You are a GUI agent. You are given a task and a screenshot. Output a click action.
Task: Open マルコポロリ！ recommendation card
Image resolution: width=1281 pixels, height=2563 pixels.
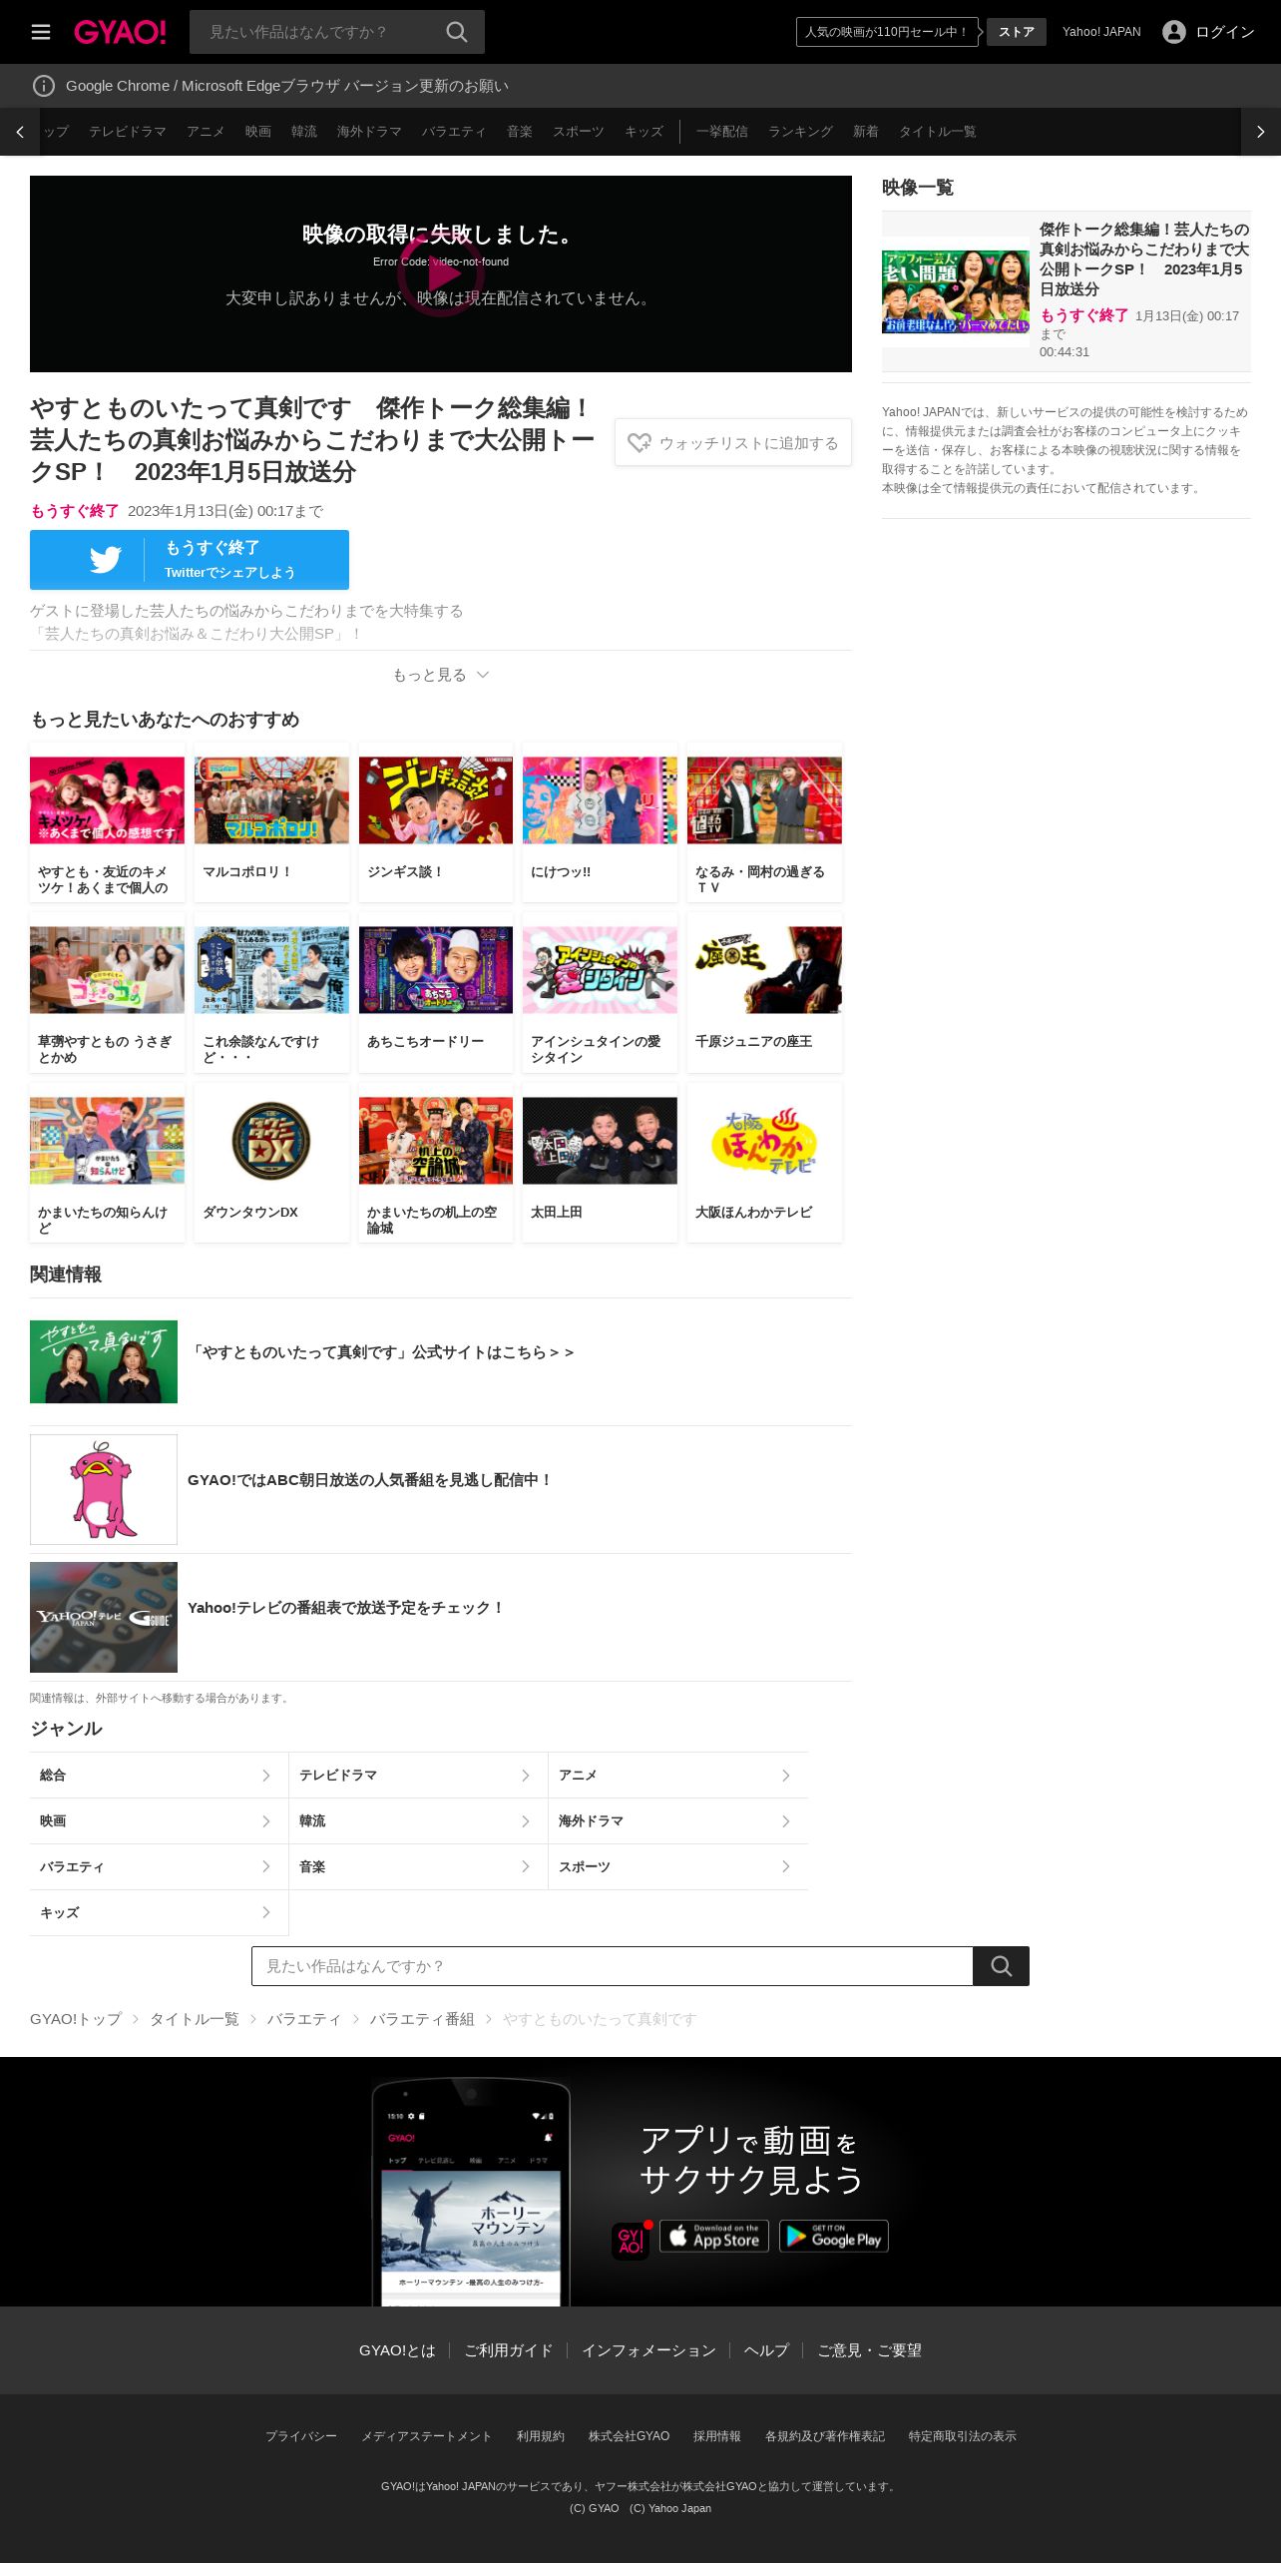coord(271,821)
